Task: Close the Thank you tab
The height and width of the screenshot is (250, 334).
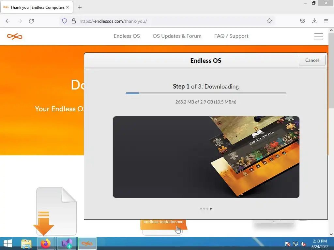Action: pyautogui.click(x=68, y=7)
